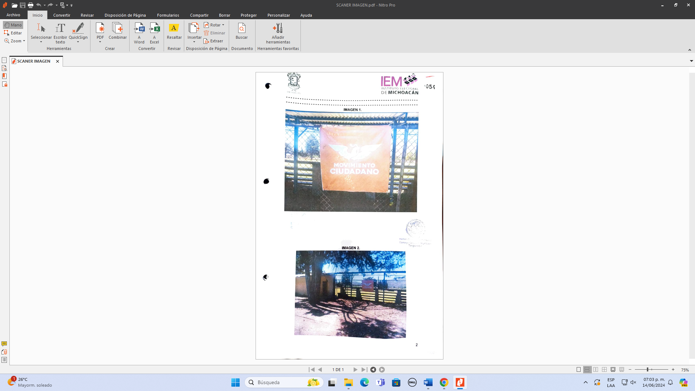
Task: Open the Pages panel in left sidebar
Action: click(x=4, y=60)
